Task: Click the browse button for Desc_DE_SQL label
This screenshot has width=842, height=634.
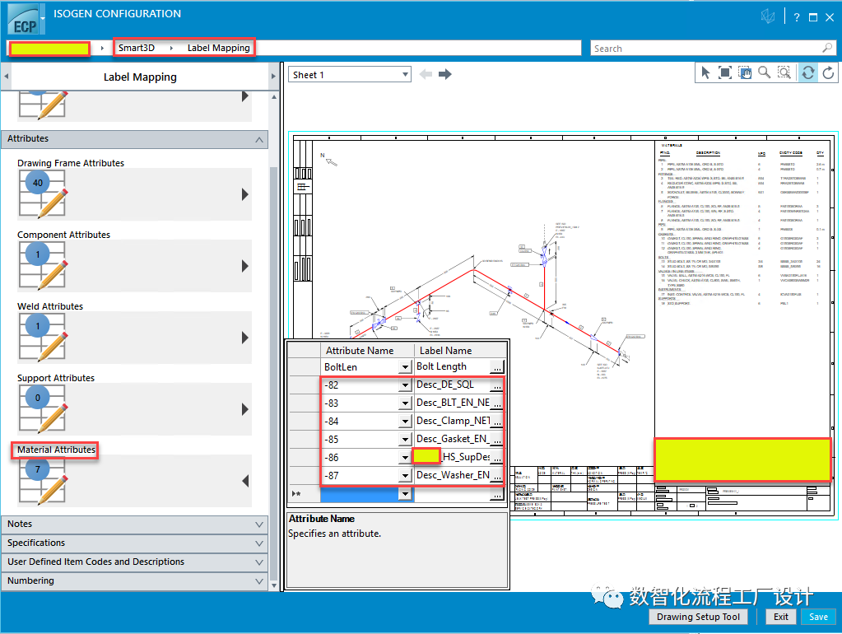Action: click(497, 385)
